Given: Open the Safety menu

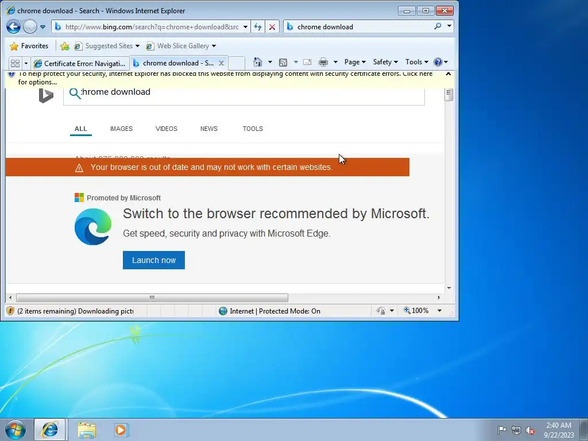Looking at the screenshot, I should coord(385,62).
